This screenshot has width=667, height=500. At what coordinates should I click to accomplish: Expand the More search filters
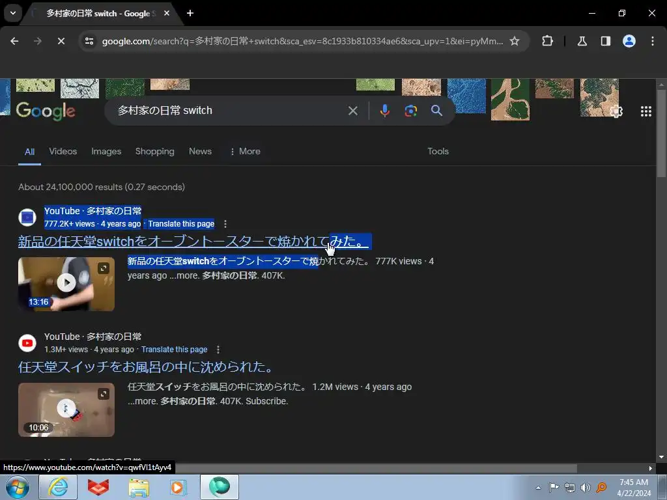pyautogui.click(x=245, y=151)
